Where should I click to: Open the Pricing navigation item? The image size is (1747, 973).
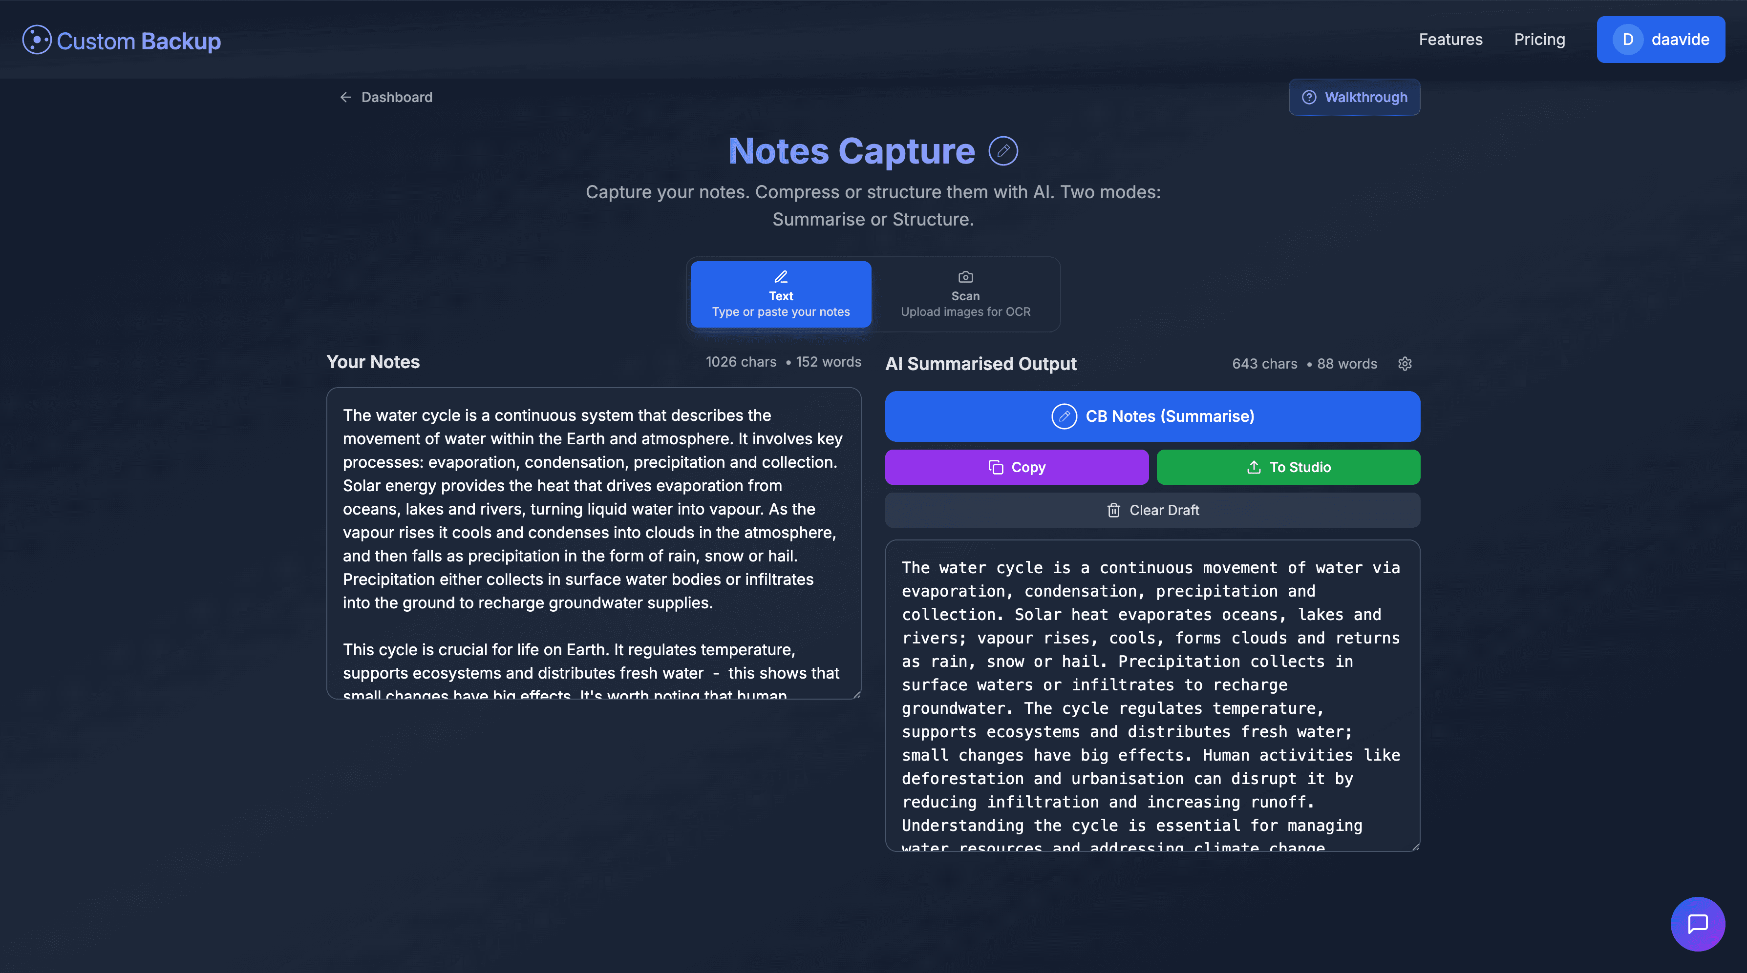1539,39
